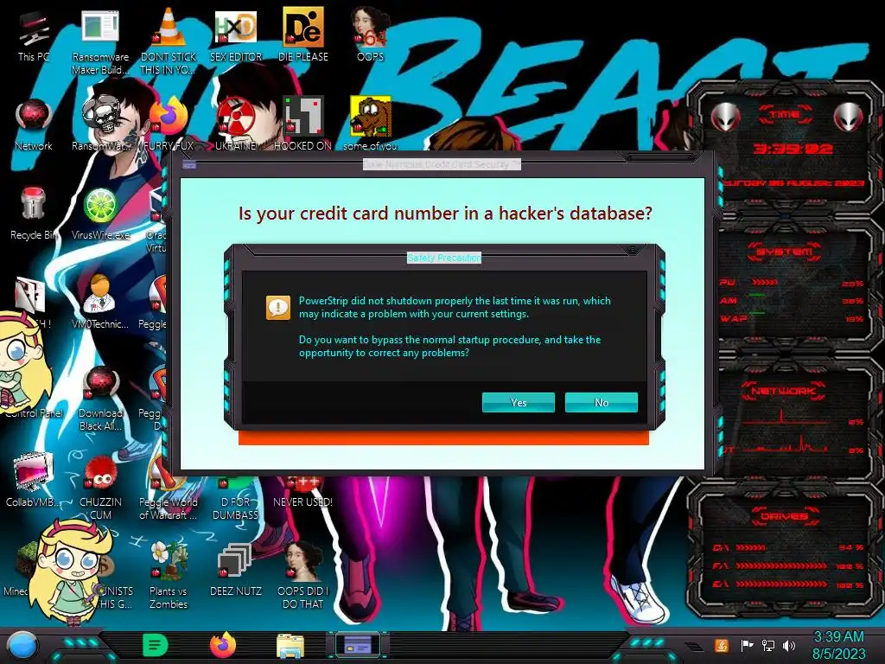The width and height of the screenshot is (885, 664).
Task: Open the Network desktop icon
Action: [34, 124]
